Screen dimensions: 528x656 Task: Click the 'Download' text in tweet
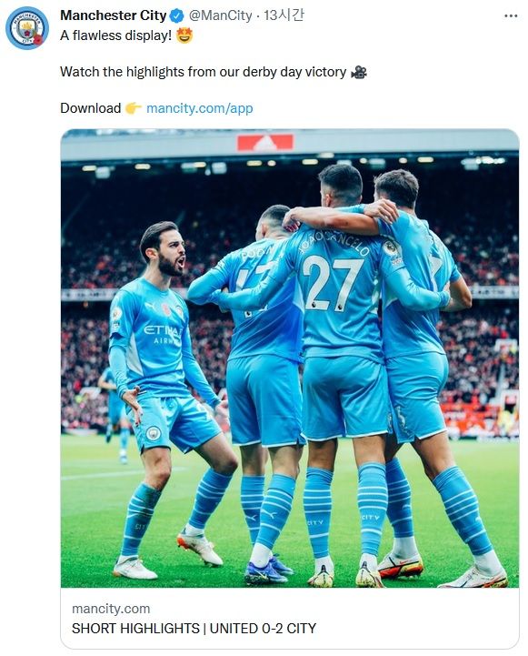point(90,108)
